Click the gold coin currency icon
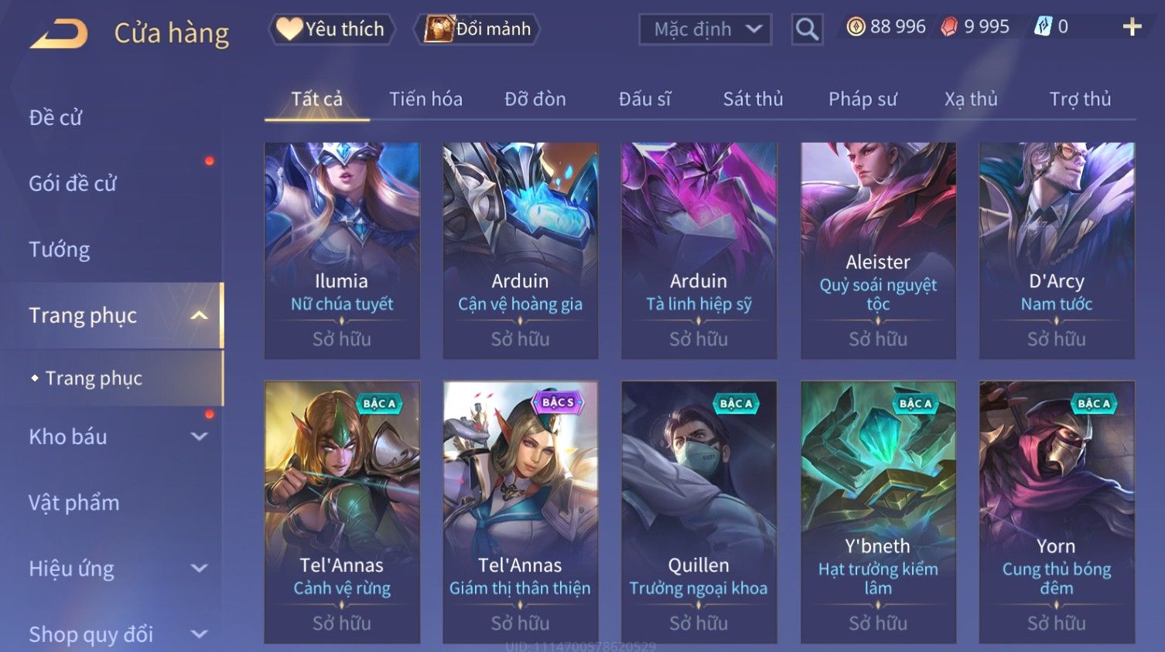Viewport: 1165px width, 652px height. tap(856, 27)
